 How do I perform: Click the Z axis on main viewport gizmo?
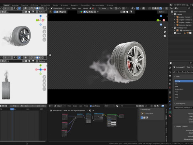click(161, 16)
